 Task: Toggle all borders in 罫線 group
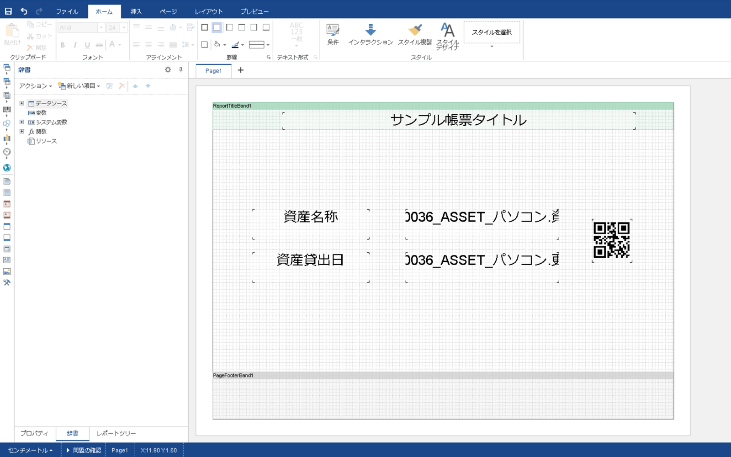205,27
